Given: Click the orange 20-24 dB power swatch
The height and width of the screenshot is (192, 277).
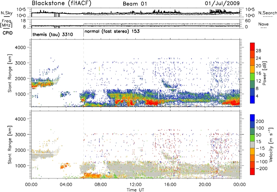Looking at the screenshot, I should 252,62.
